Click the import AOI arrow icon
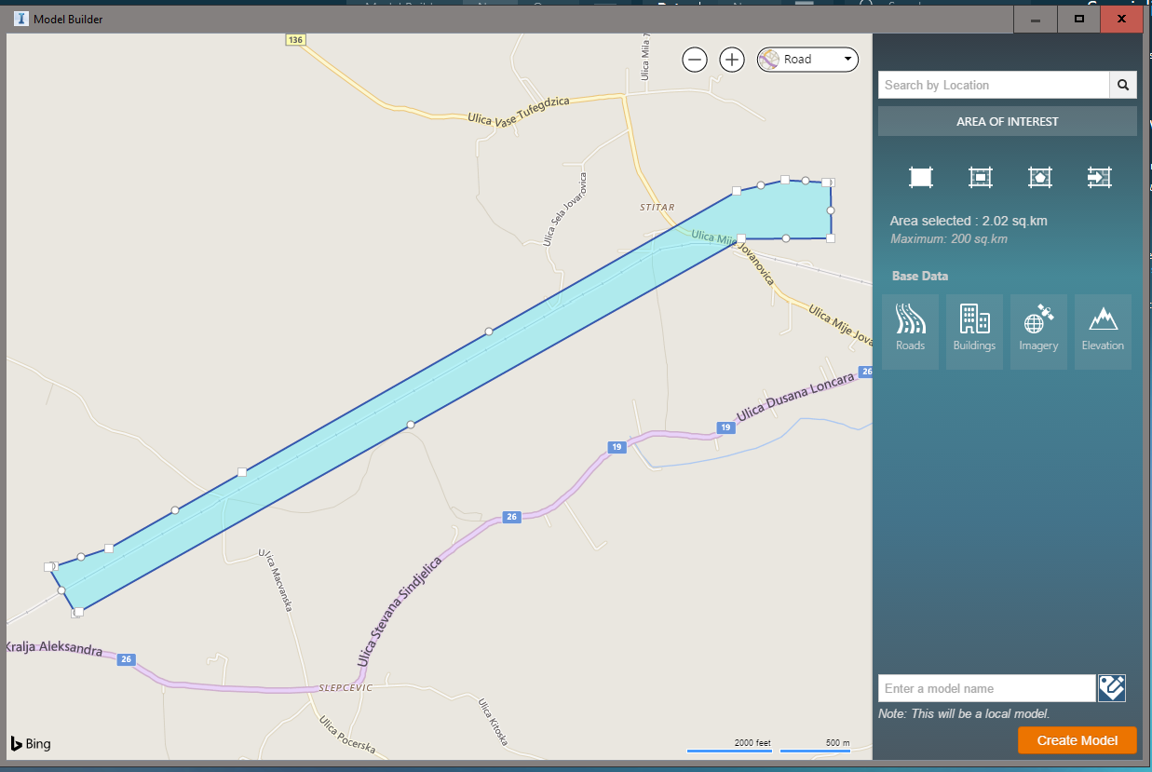 click(1099, 177)
